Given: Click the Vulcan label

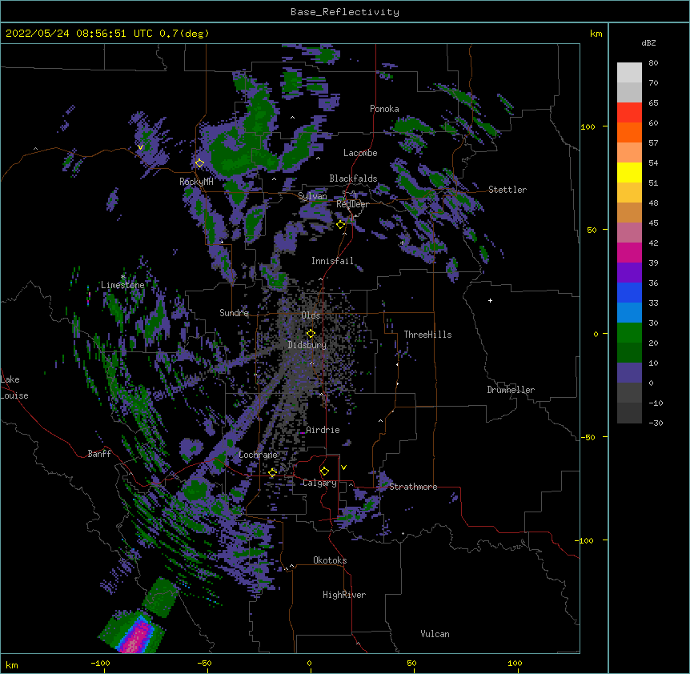Looking at the screenshot, I should (435, 634).
